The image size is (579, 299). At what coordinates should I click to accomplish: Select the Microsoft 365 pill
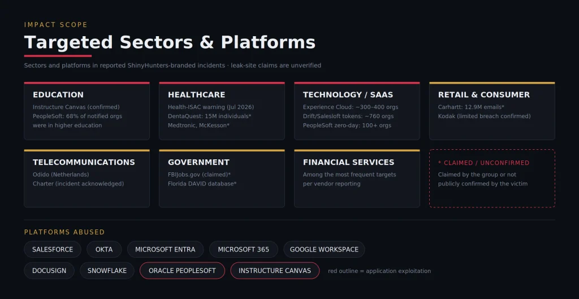243,249
